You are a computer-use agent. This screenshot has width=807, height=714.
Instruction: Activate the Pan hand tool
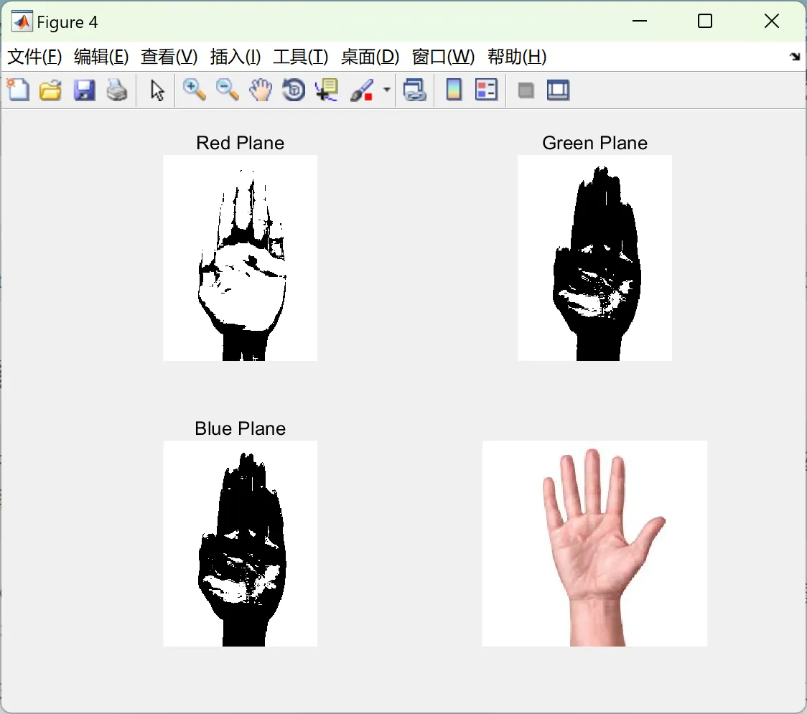(261, 90)
